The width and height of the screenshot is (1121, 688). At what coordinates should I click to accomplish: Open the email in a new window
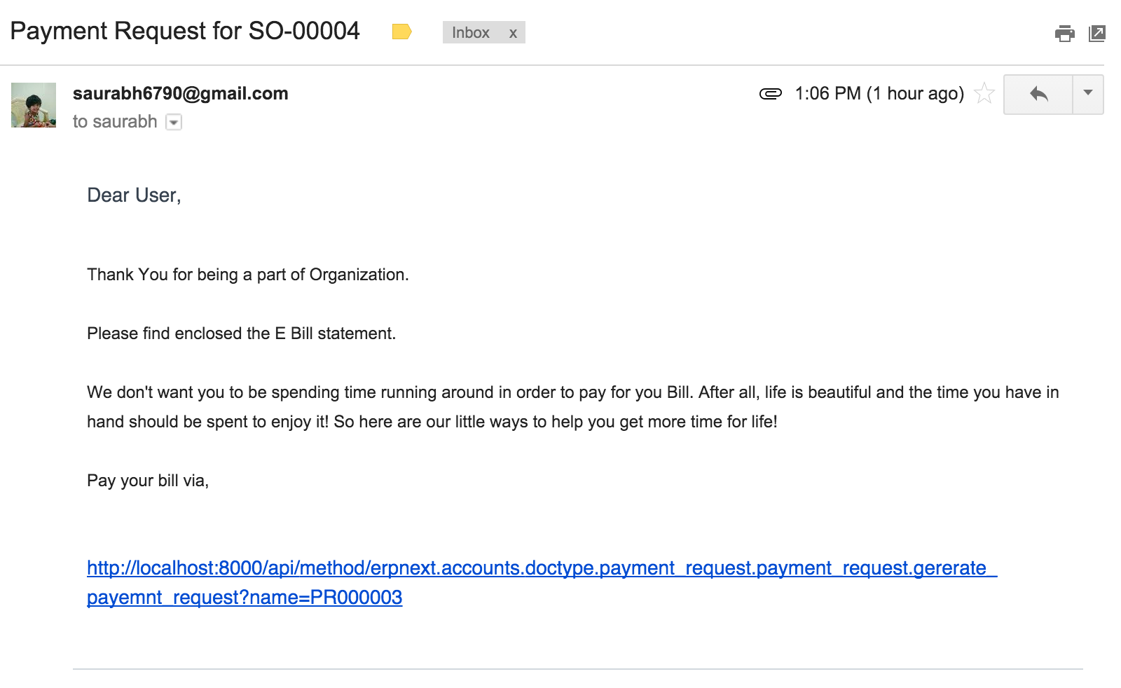click(x=1096, y=33)
